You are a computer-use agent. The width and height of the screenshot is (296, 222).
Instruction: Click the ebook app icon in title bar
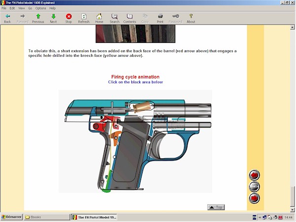coord(2,2)
